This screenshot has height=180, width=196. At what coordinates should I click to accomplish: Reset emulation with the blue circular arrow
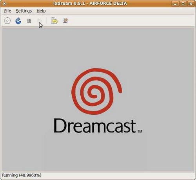18,21
